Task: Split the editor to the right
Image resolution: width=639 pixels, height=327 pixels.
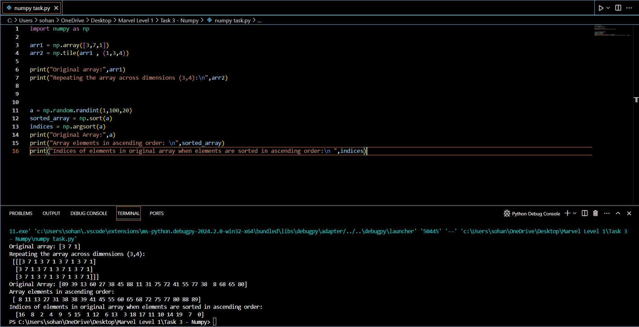Action: click(618, 8)
